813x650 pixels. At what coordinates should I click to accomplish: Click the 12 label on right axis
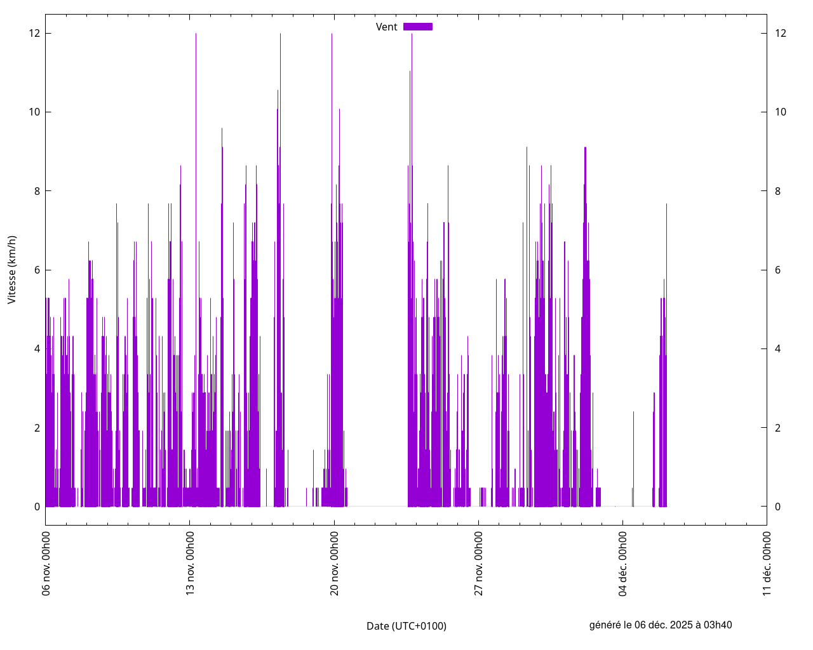click(x=781, y=33)
